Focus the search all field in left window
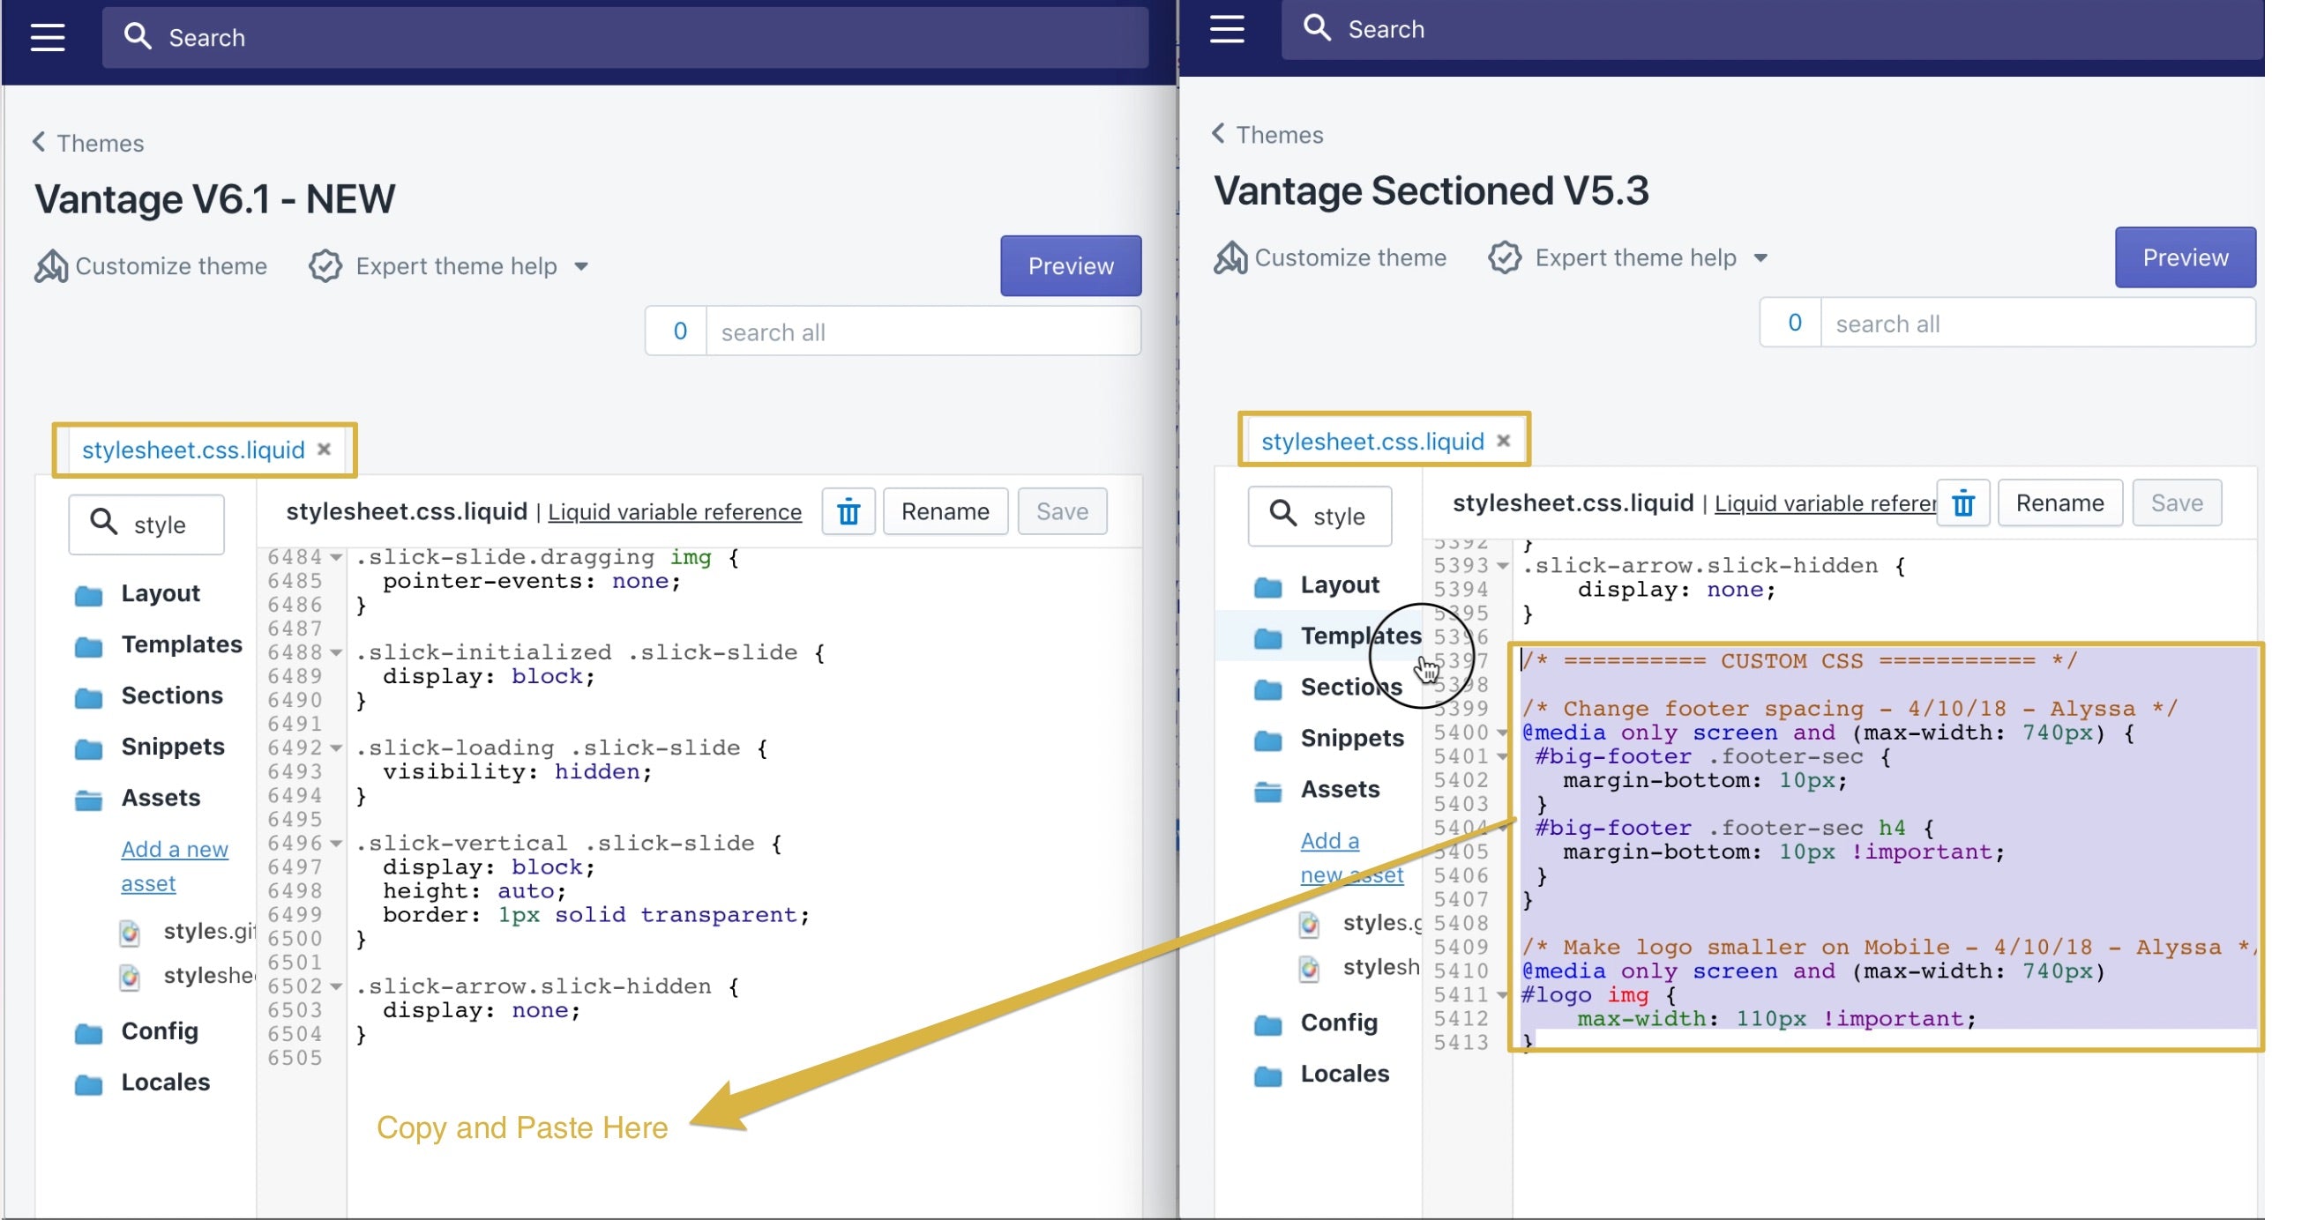2302x1220 pixels. [923, 331]
